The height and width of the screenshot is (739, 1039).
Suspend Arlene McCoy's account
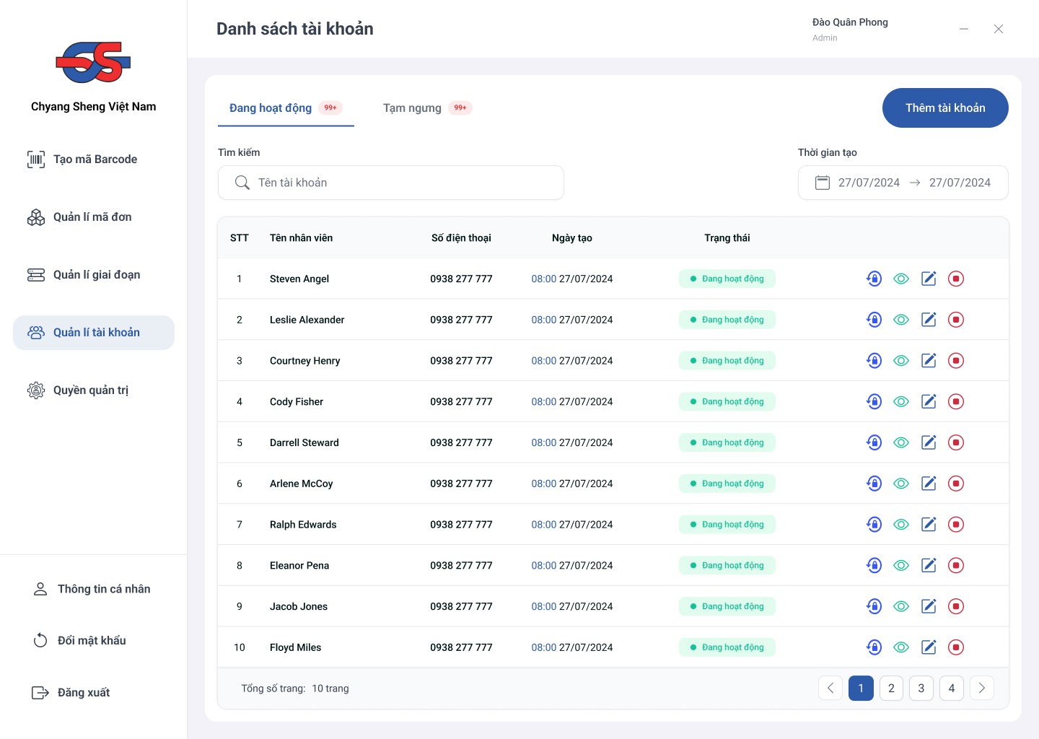[x=956, y=484]
